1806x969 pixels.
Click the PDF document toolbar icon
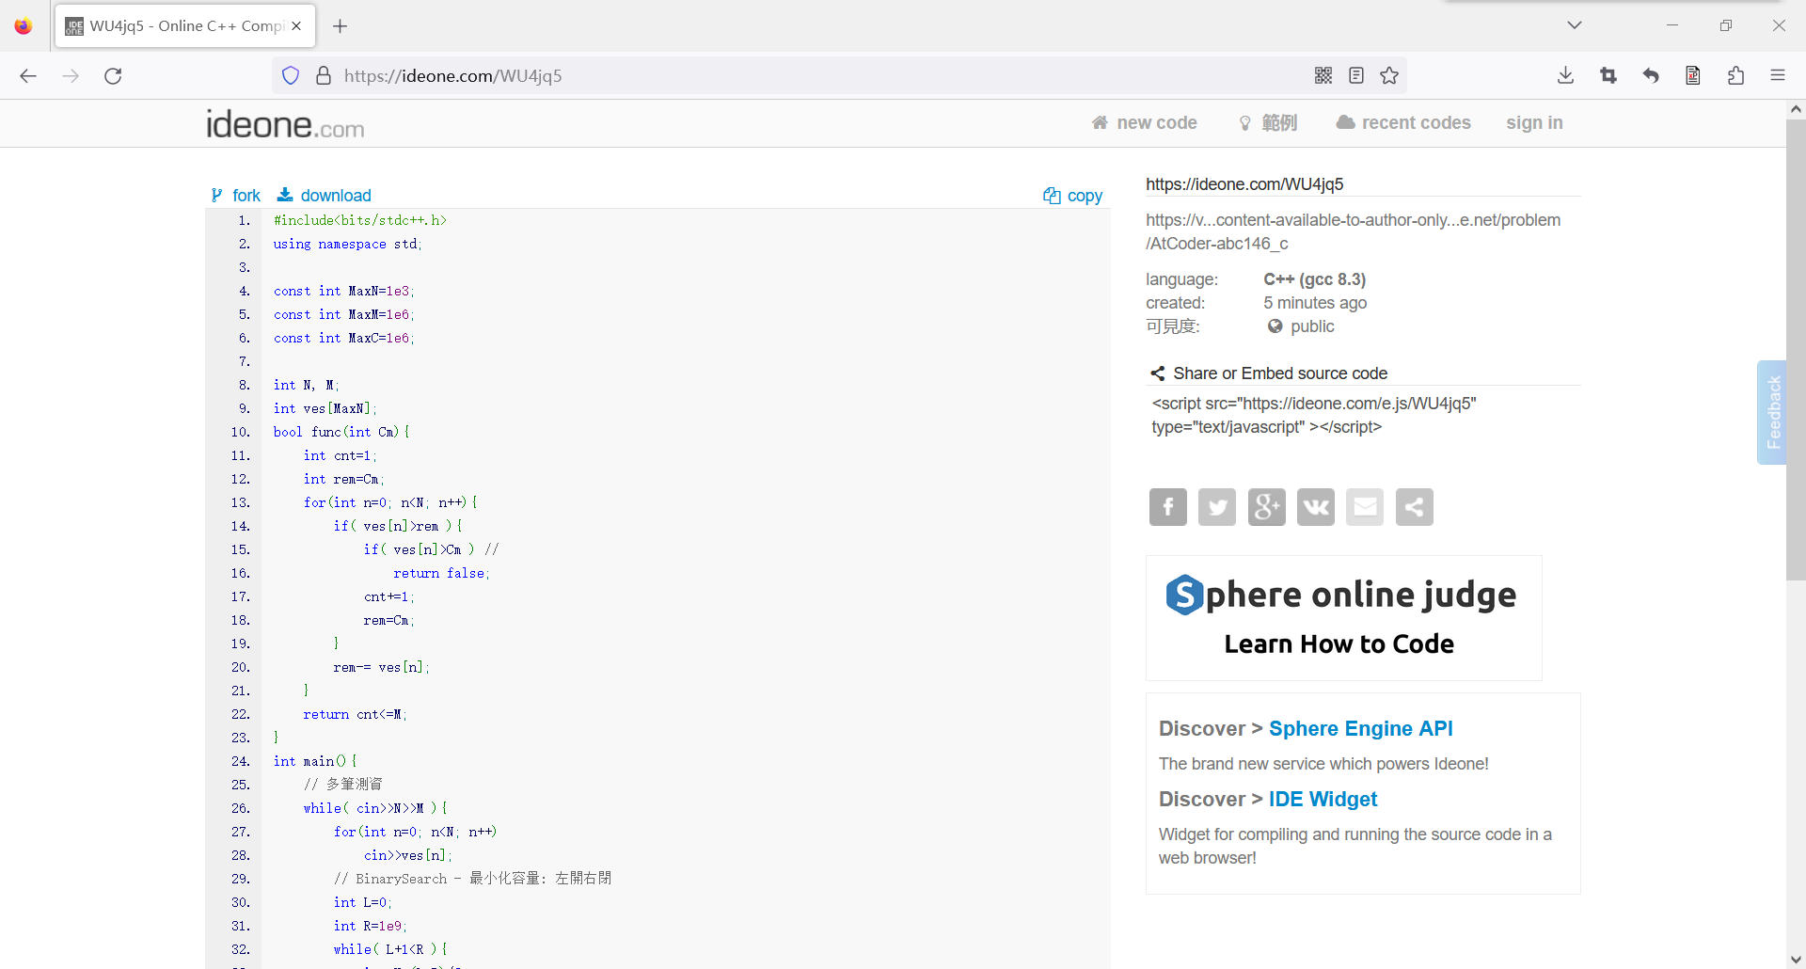(1693, 76)
